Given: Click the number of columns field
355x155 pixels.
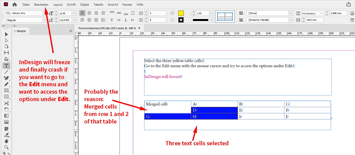Looking at the screenshot, I should (x=157, y=20).
